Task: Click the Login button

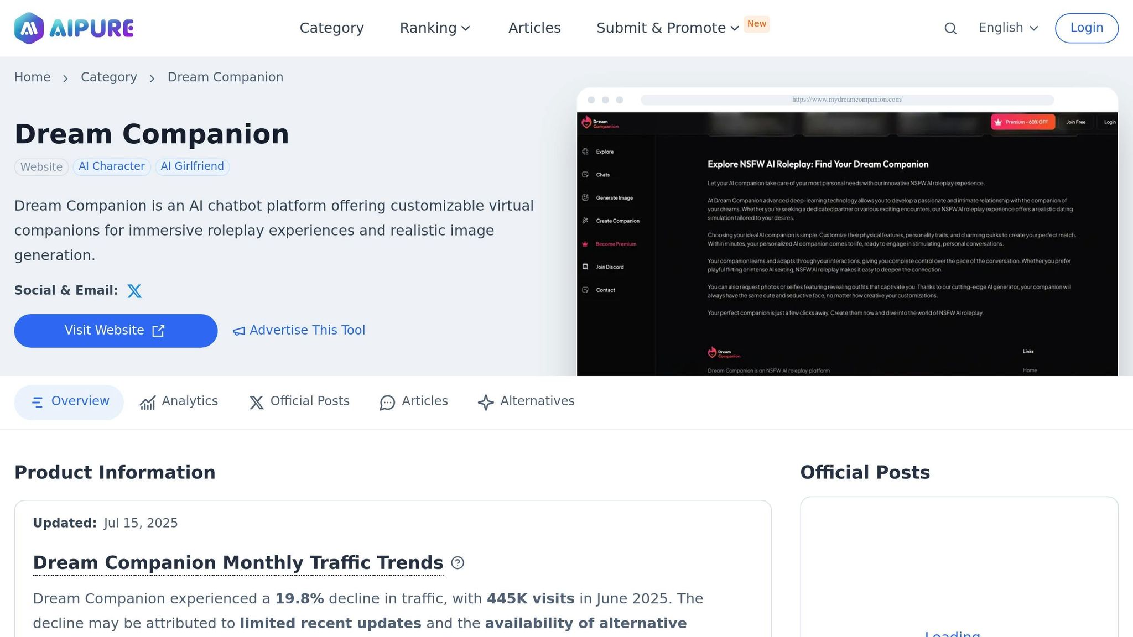Action: 1087,28
